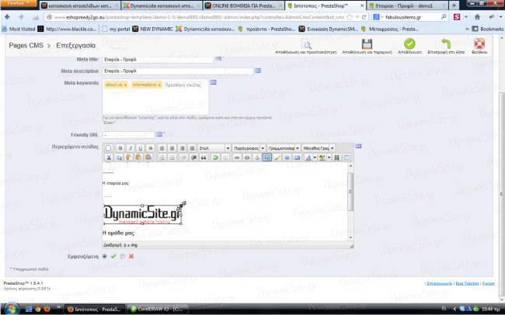This screenshot has width=505, height=315.
Task: Click the language flag beside Friendly URL
Action: (159, 134)
